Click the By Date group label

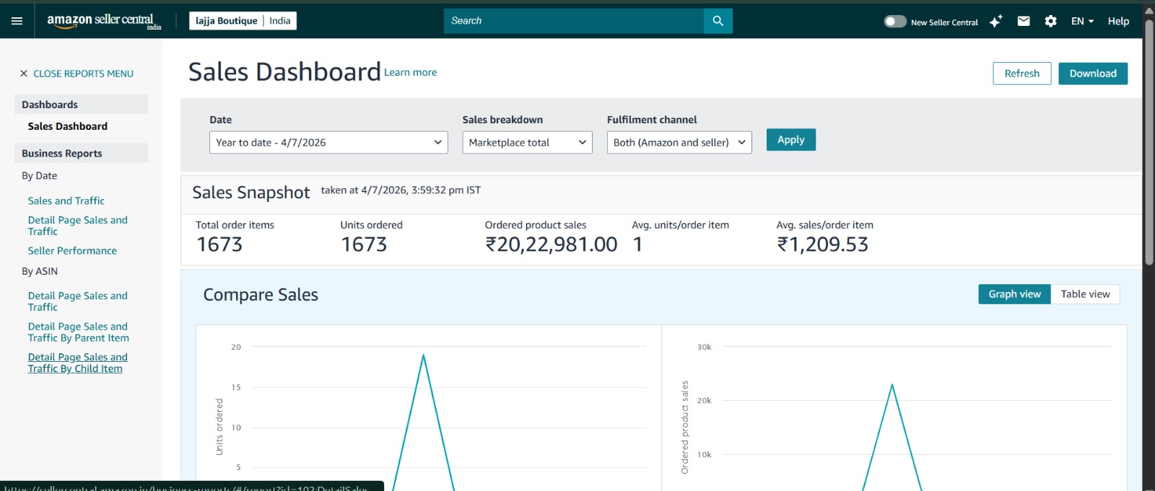click(39, 176)
